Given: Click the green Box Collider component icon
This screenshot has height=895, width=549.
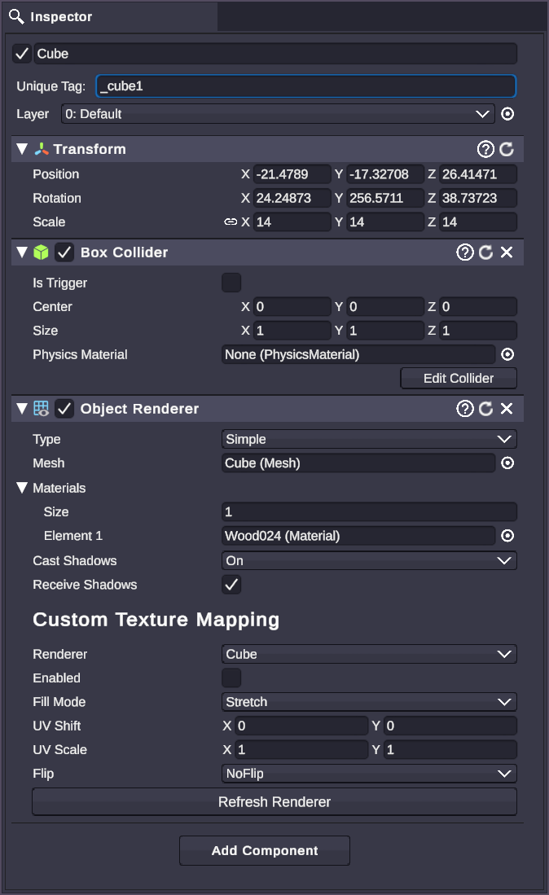Looking at the screenshot, I should point(39,252).
